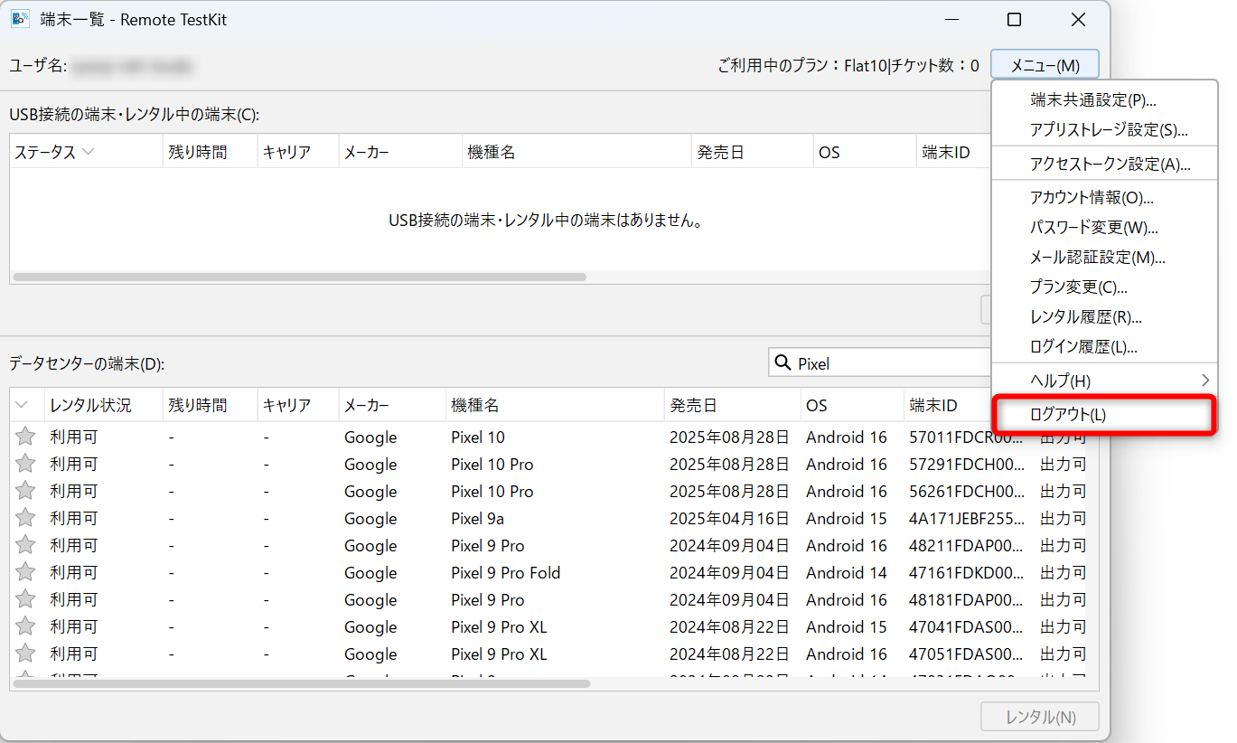Click "Android 14" in the Pixel 9 Pro Fold row
1237x743 pixels.
coord(847,572)
